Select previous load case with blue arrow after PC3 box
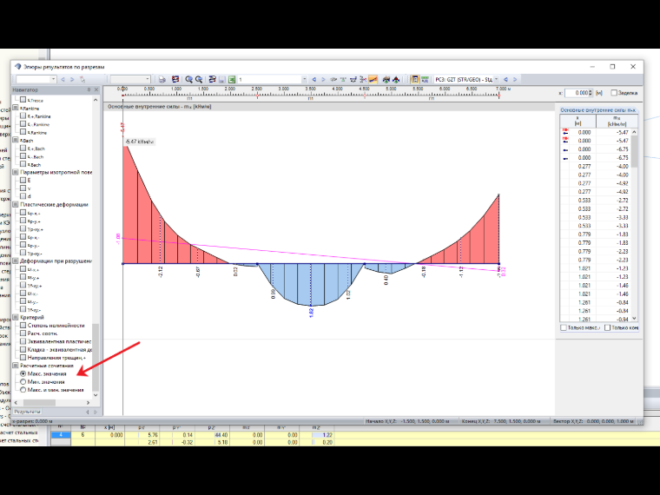The height and width of the screenshot is (495, 660). (505, 80)
